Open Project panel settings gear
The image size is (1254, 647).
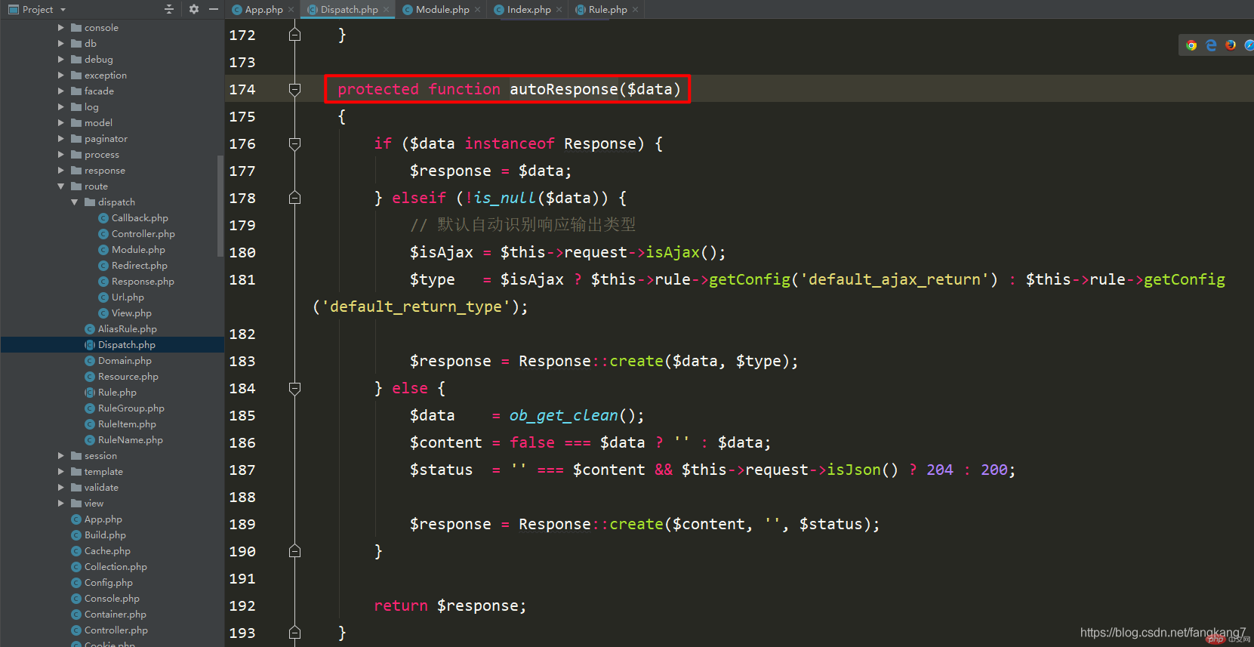click(x=194, y=9)
